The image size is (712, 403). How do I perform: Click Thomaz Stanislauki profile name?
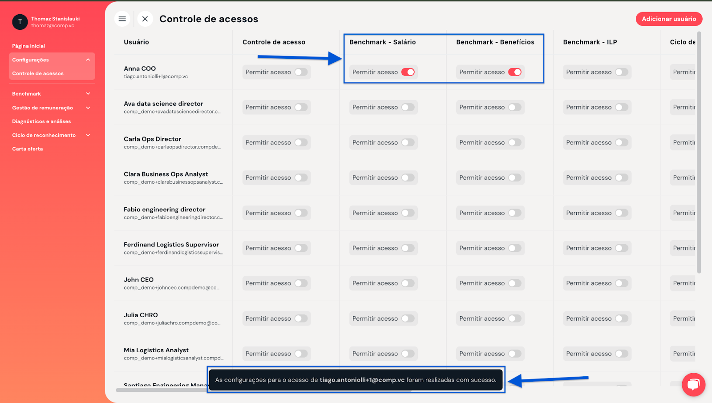(x=55, y=19)
